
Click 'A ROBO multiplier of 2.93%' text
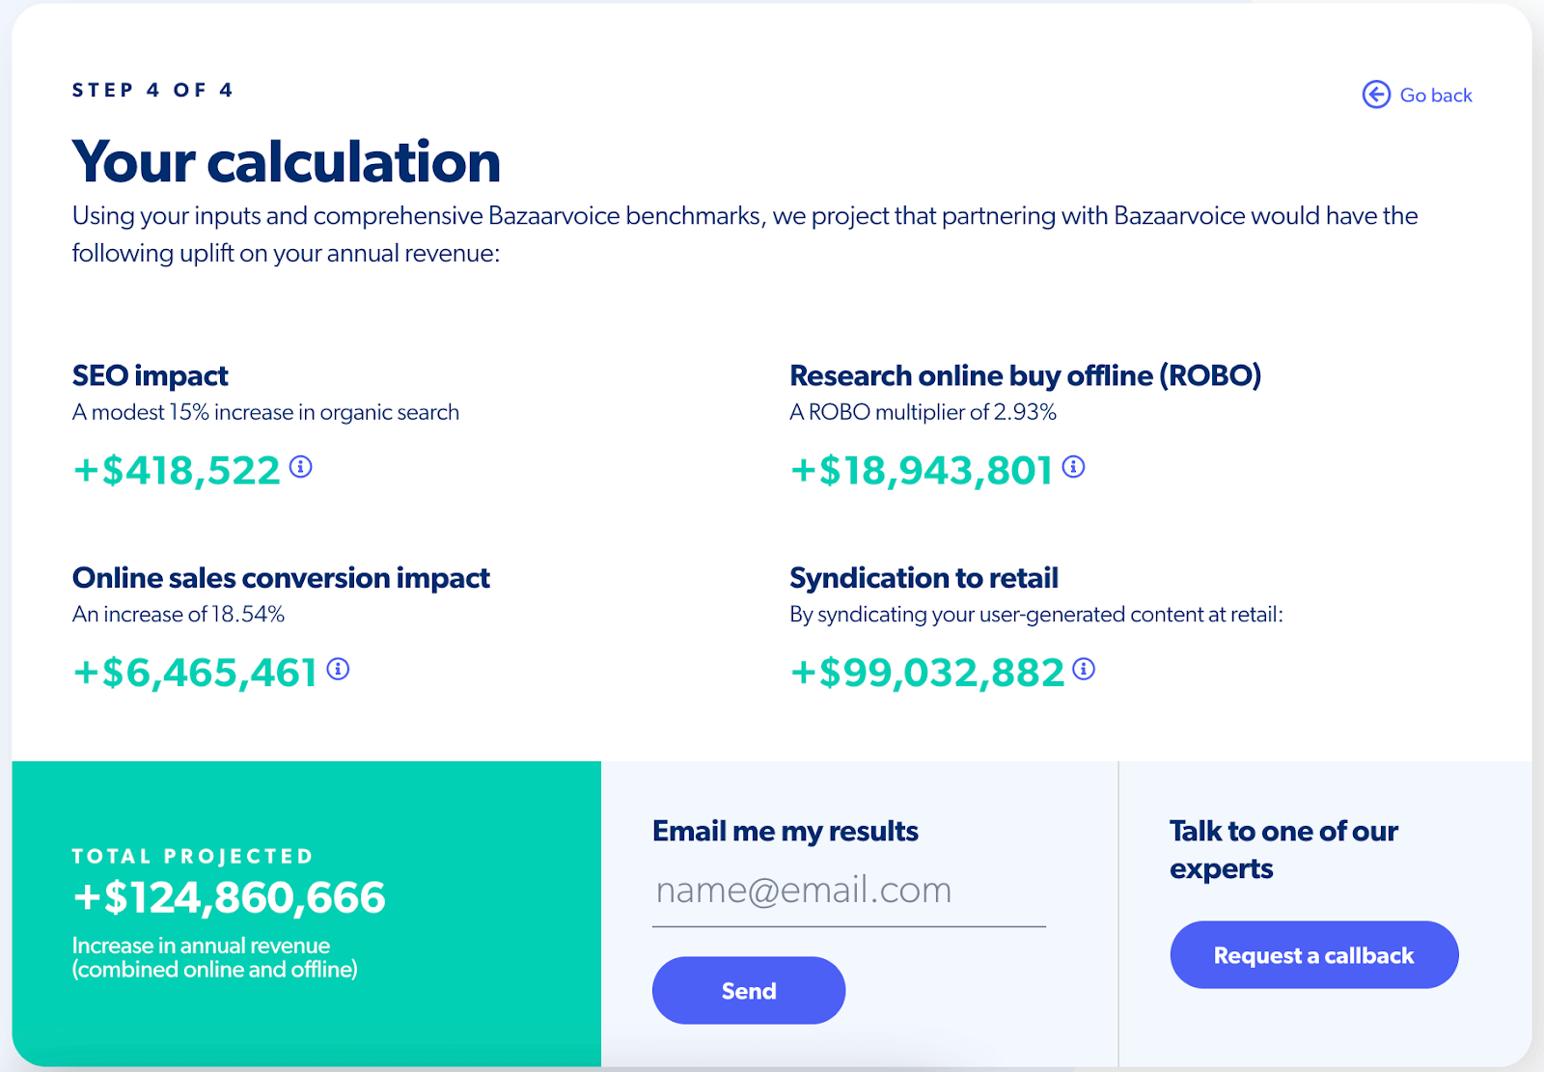(924, 413)
